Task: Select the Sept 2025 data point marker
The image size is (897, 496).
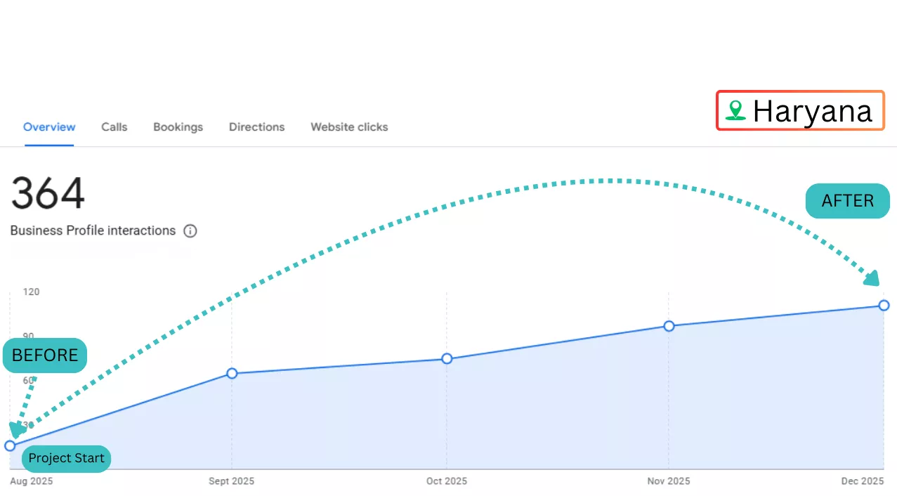Action: (232, 373)
